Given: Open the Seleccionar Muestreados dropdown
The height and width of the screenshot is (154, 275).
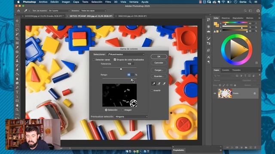Looking at the screenshot, I should pos(126,54).
